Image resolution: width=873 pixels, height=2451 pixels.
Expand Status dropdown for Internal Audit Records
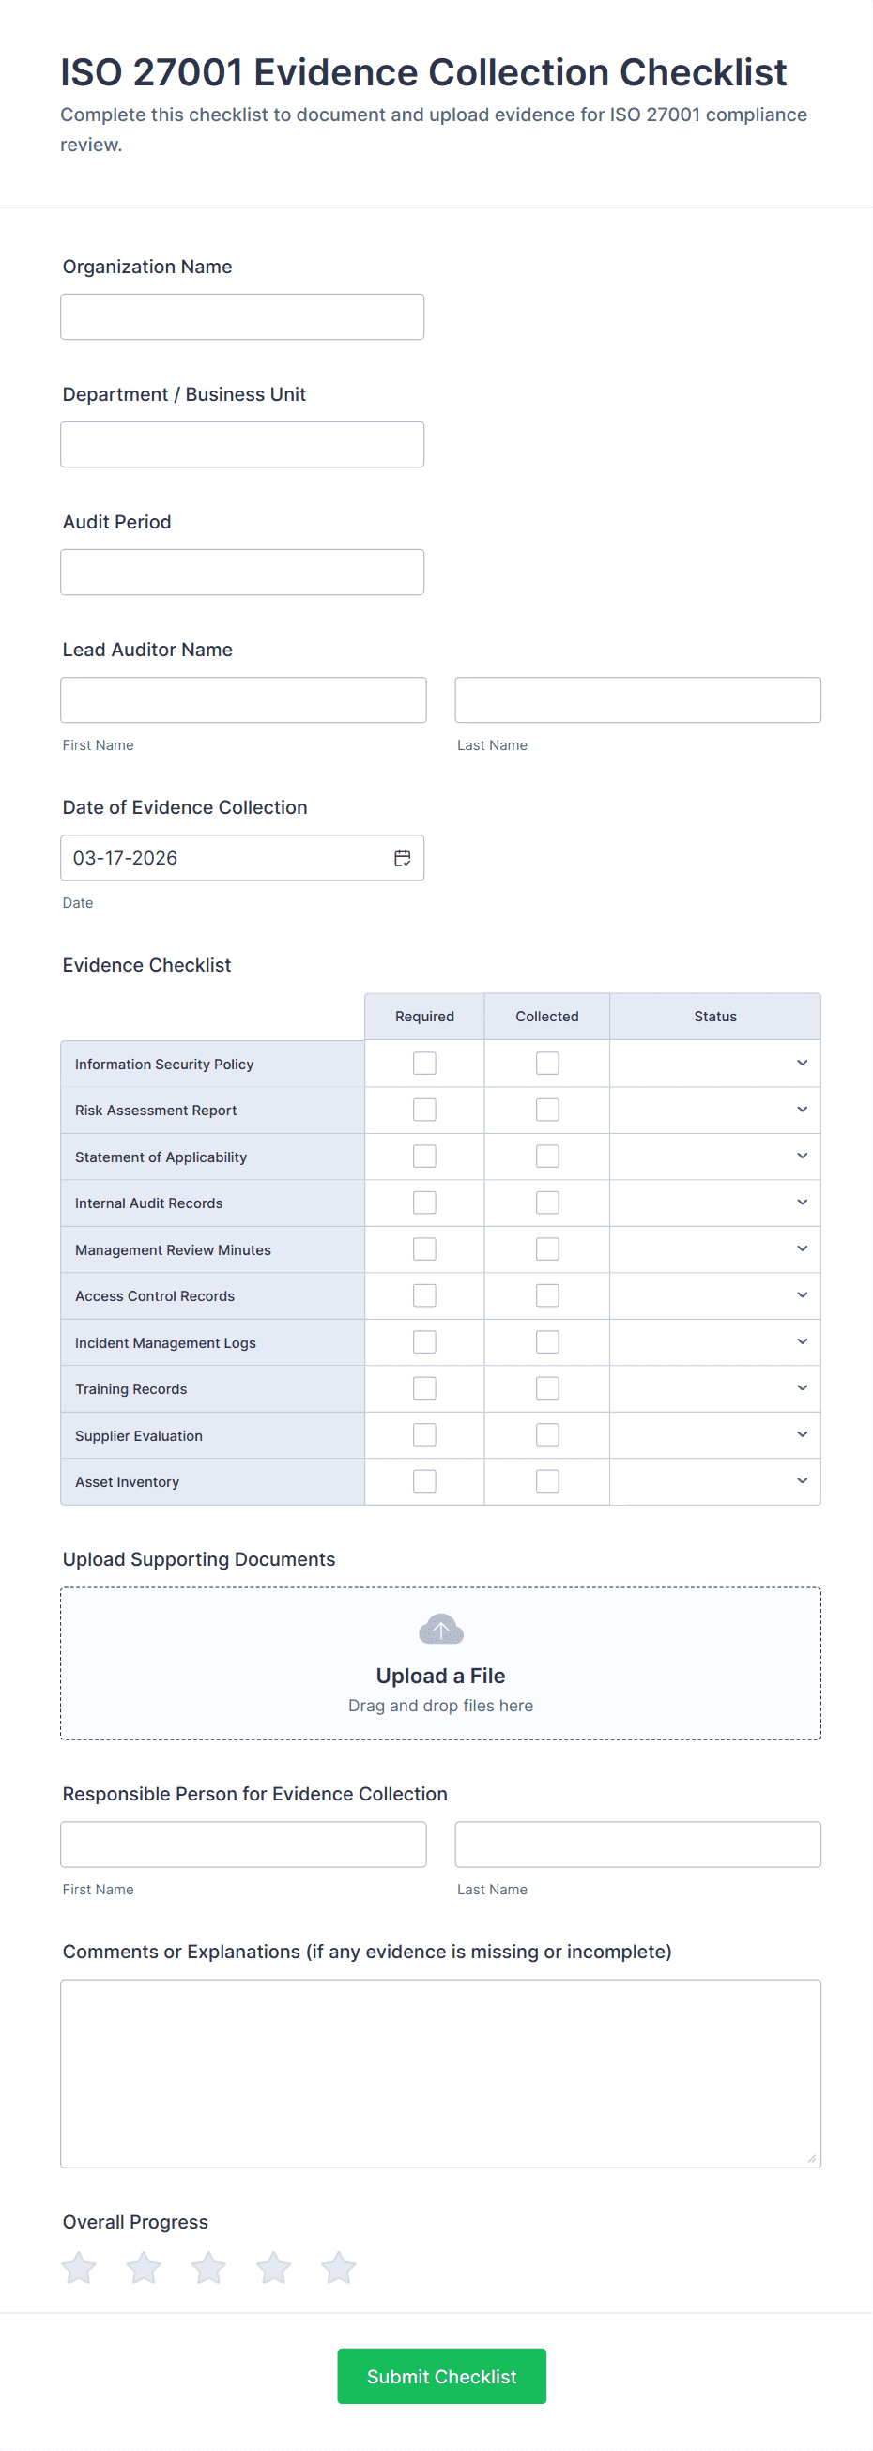(x=714, y=1203)
